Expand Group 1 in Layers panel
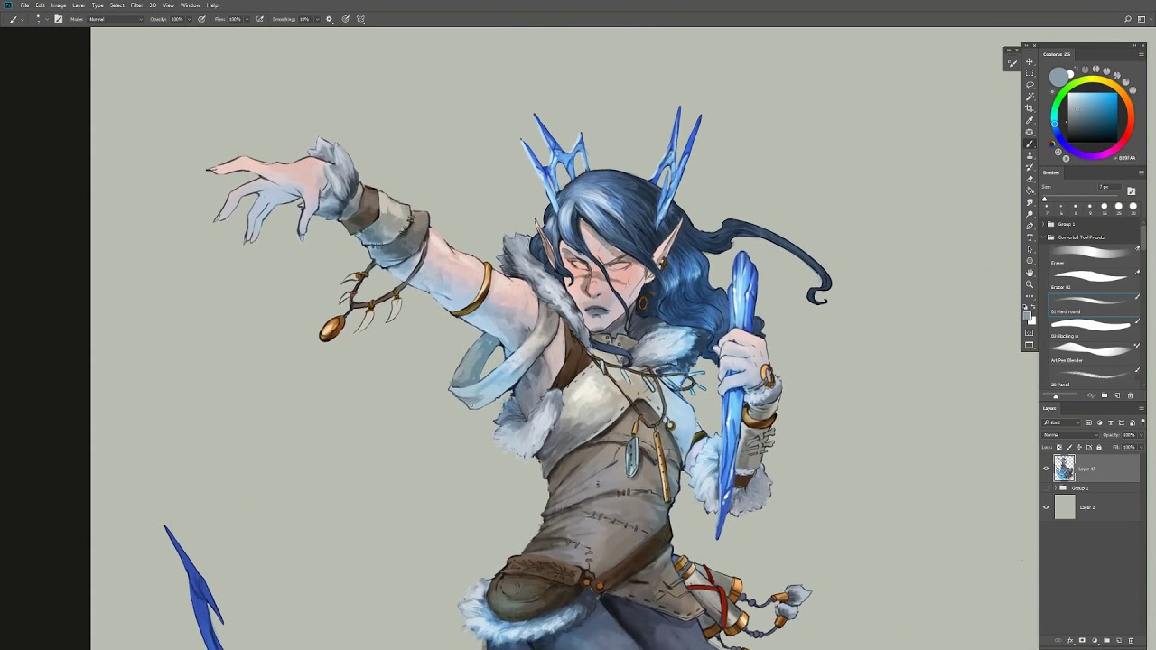This screenshot has width=1156, height=650. [x=1056, y=487]
